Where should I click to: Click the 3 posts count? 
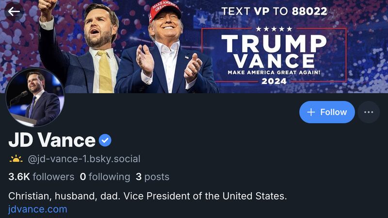[152, 177]
